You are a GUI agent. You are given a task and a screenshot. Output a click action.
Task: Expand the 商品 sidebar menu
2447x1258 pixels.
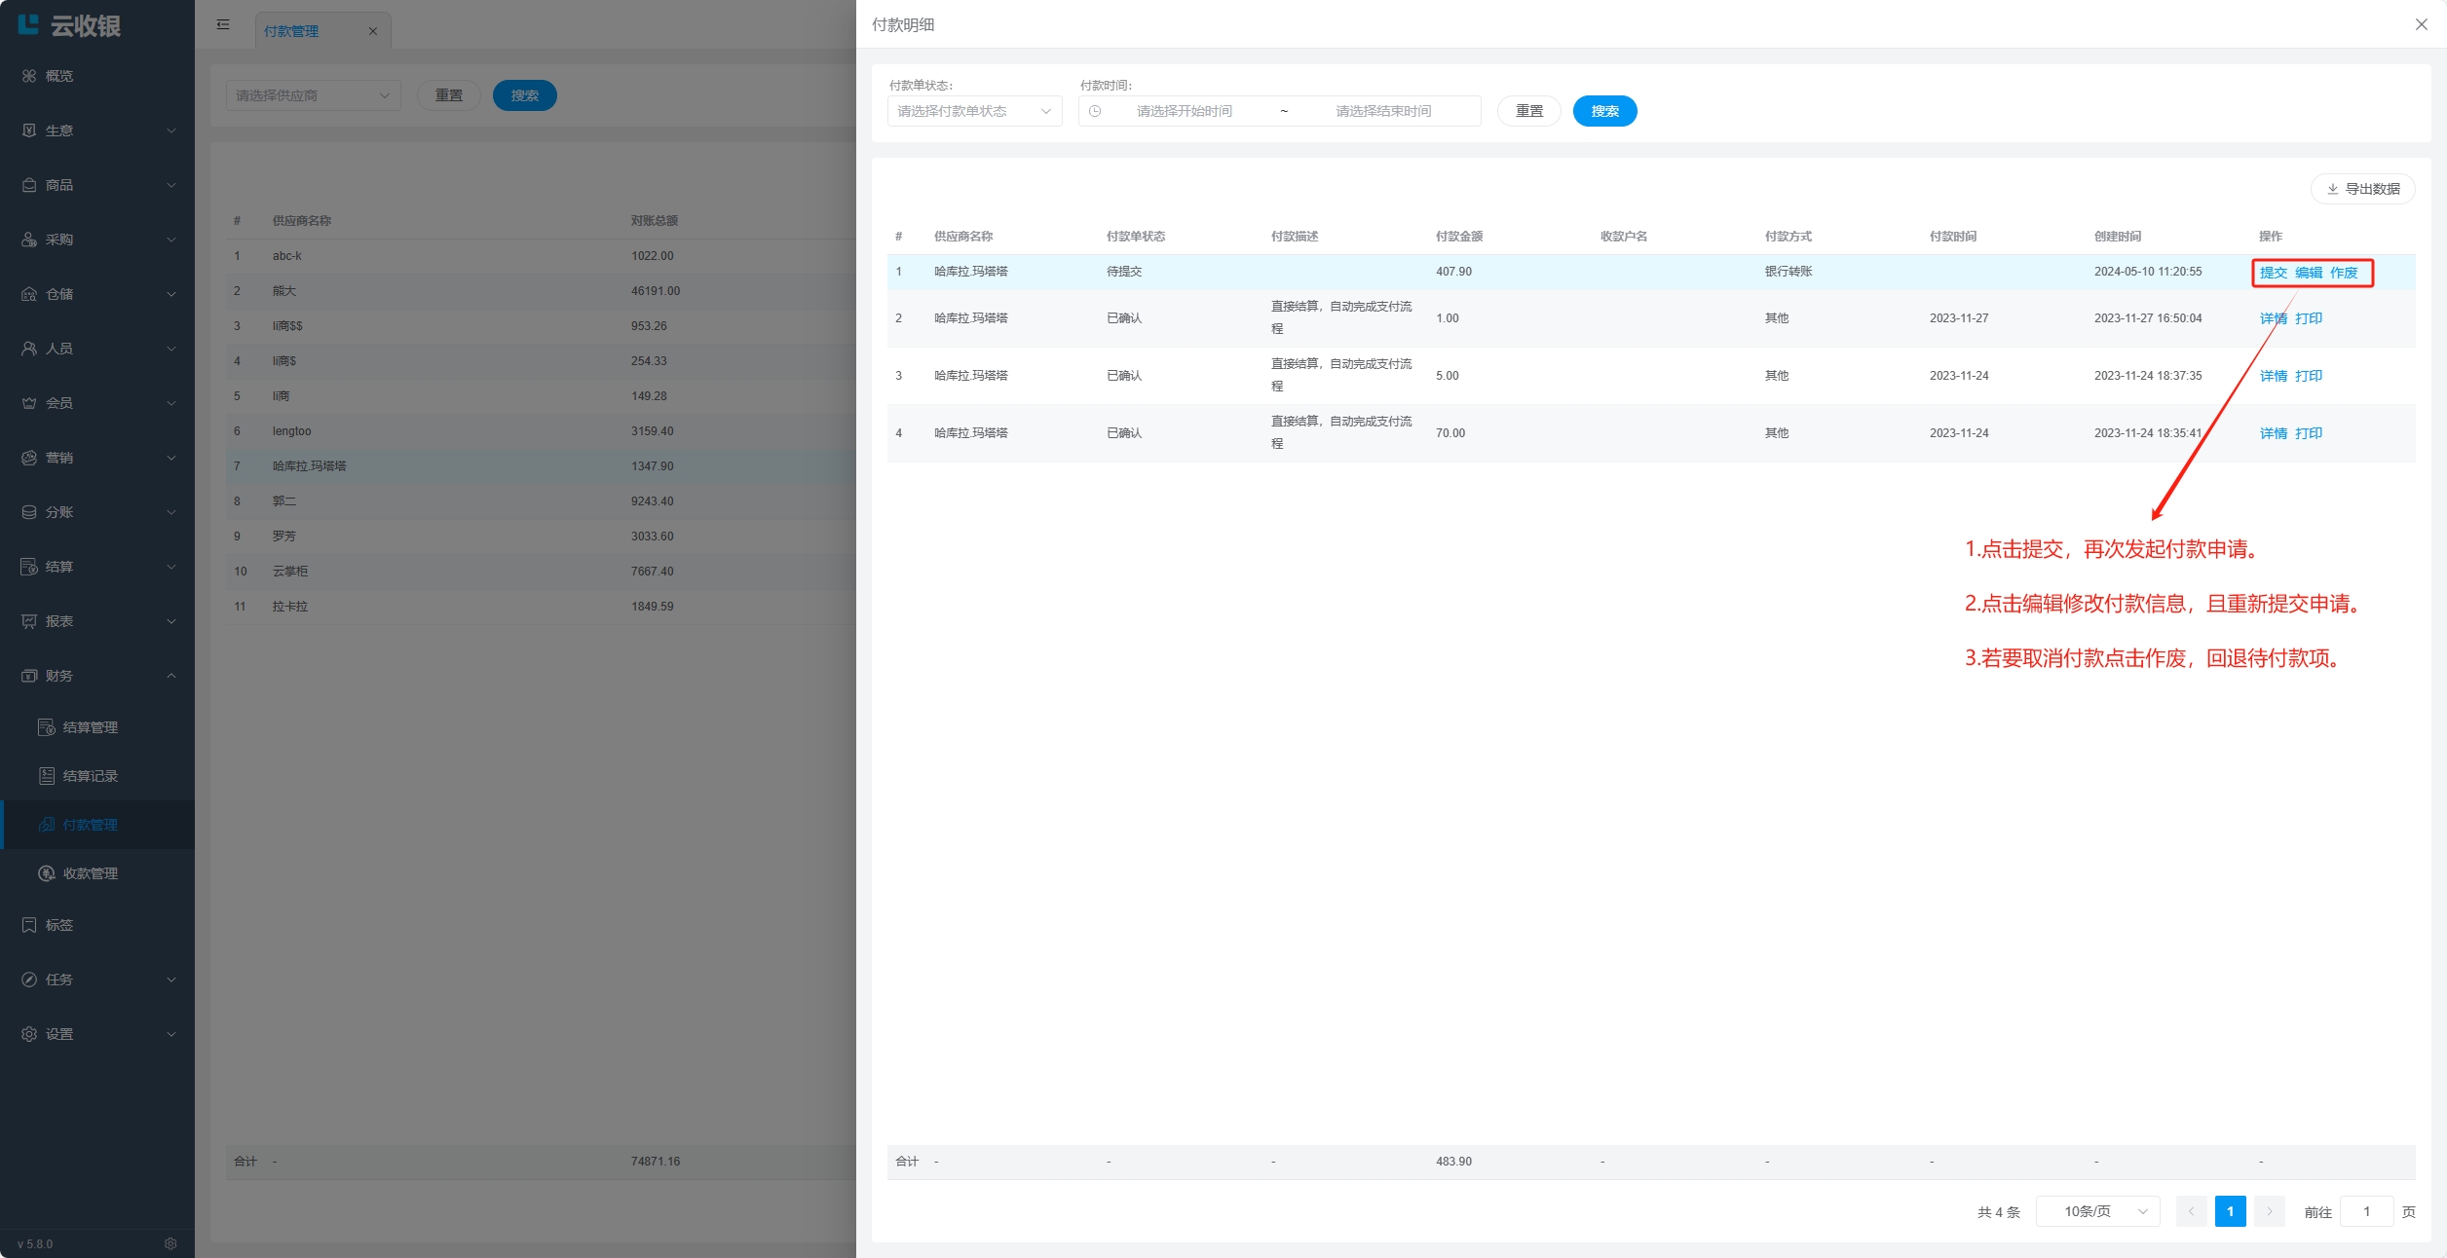click(x=97, y=185)
